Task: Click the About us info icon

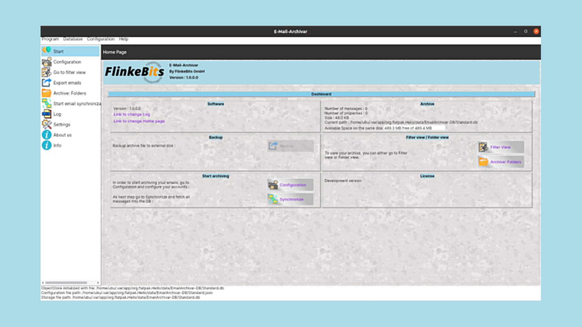Action: coord(47,135)
